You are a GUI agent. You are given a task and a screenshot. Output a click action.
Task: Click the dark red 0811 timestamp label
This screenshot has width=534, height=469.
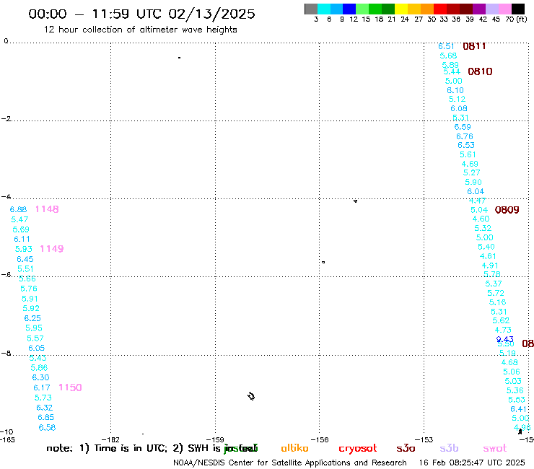click(474, 46)
